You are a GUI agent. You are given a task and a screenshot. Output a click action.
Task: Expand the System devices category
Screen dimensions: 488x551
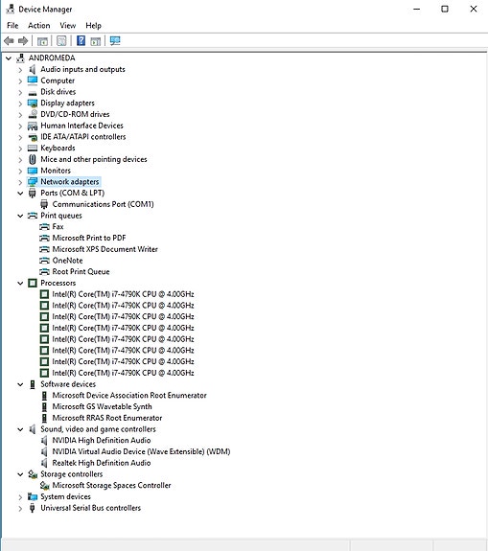(20, 497)
